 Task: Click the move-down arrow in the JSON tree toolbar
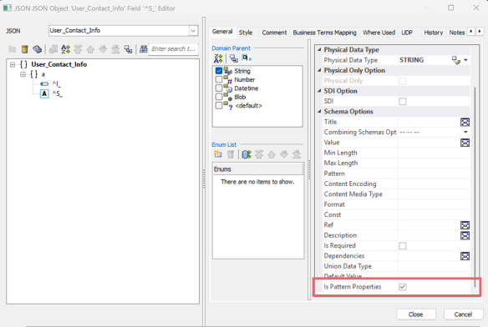[103, 49]
